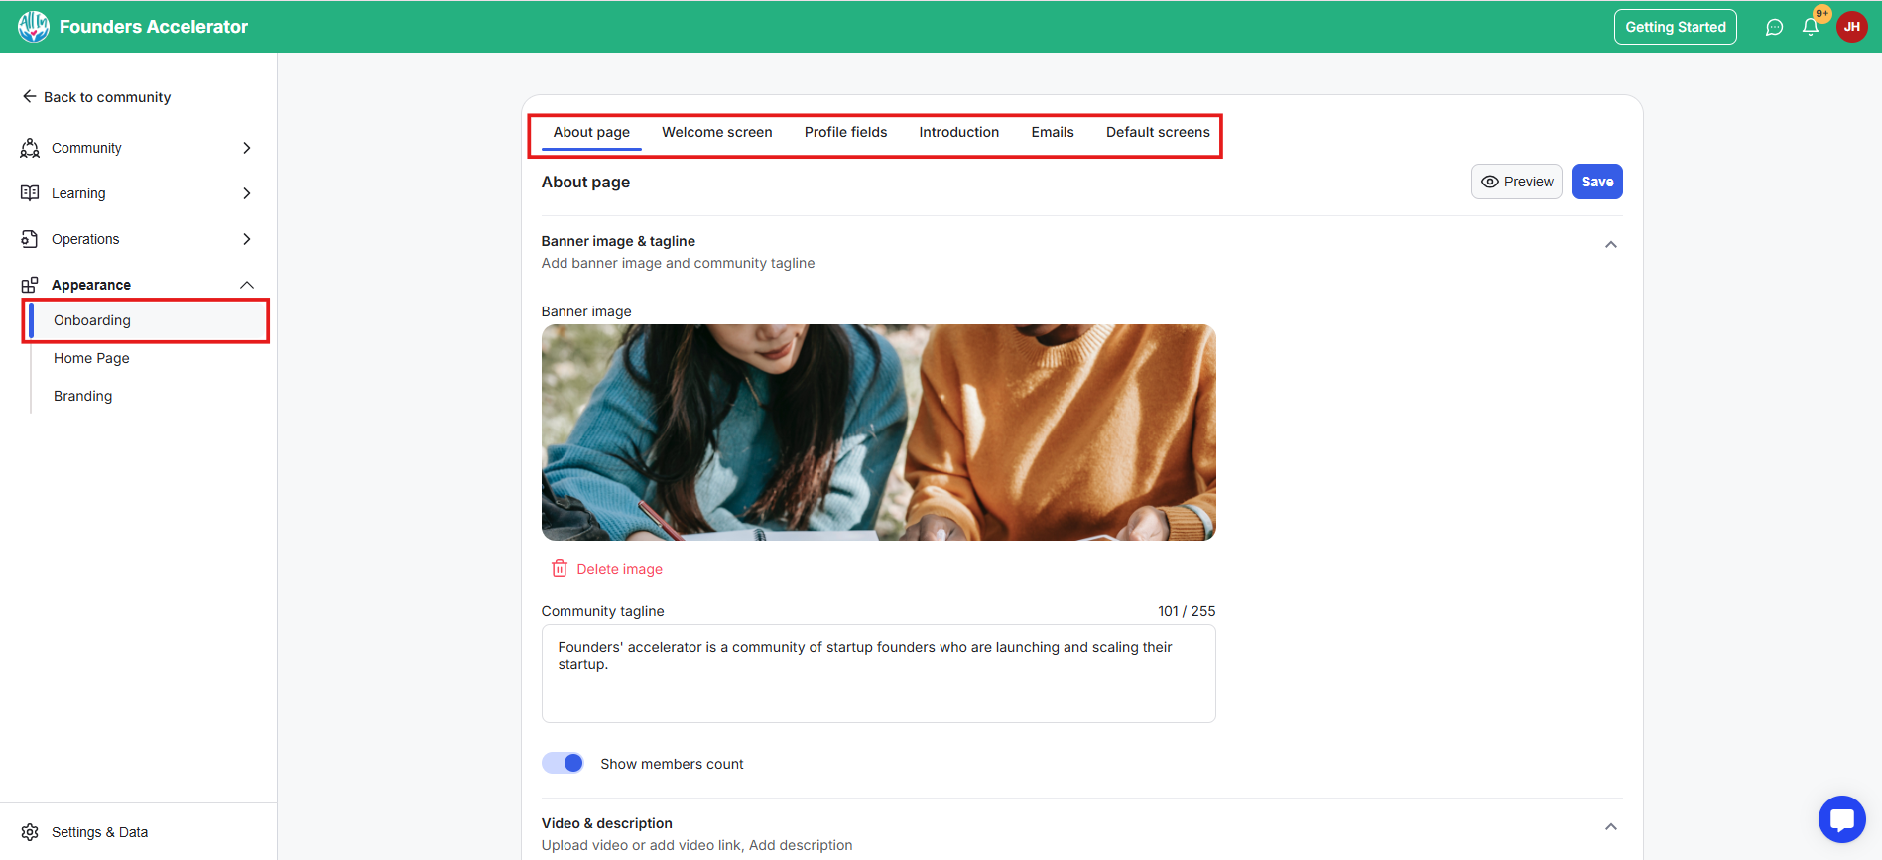Click the Operations icon in sidebar

point(30,239)
